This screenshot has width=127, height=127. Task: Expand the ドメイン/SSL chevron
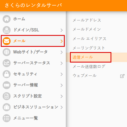62,30
